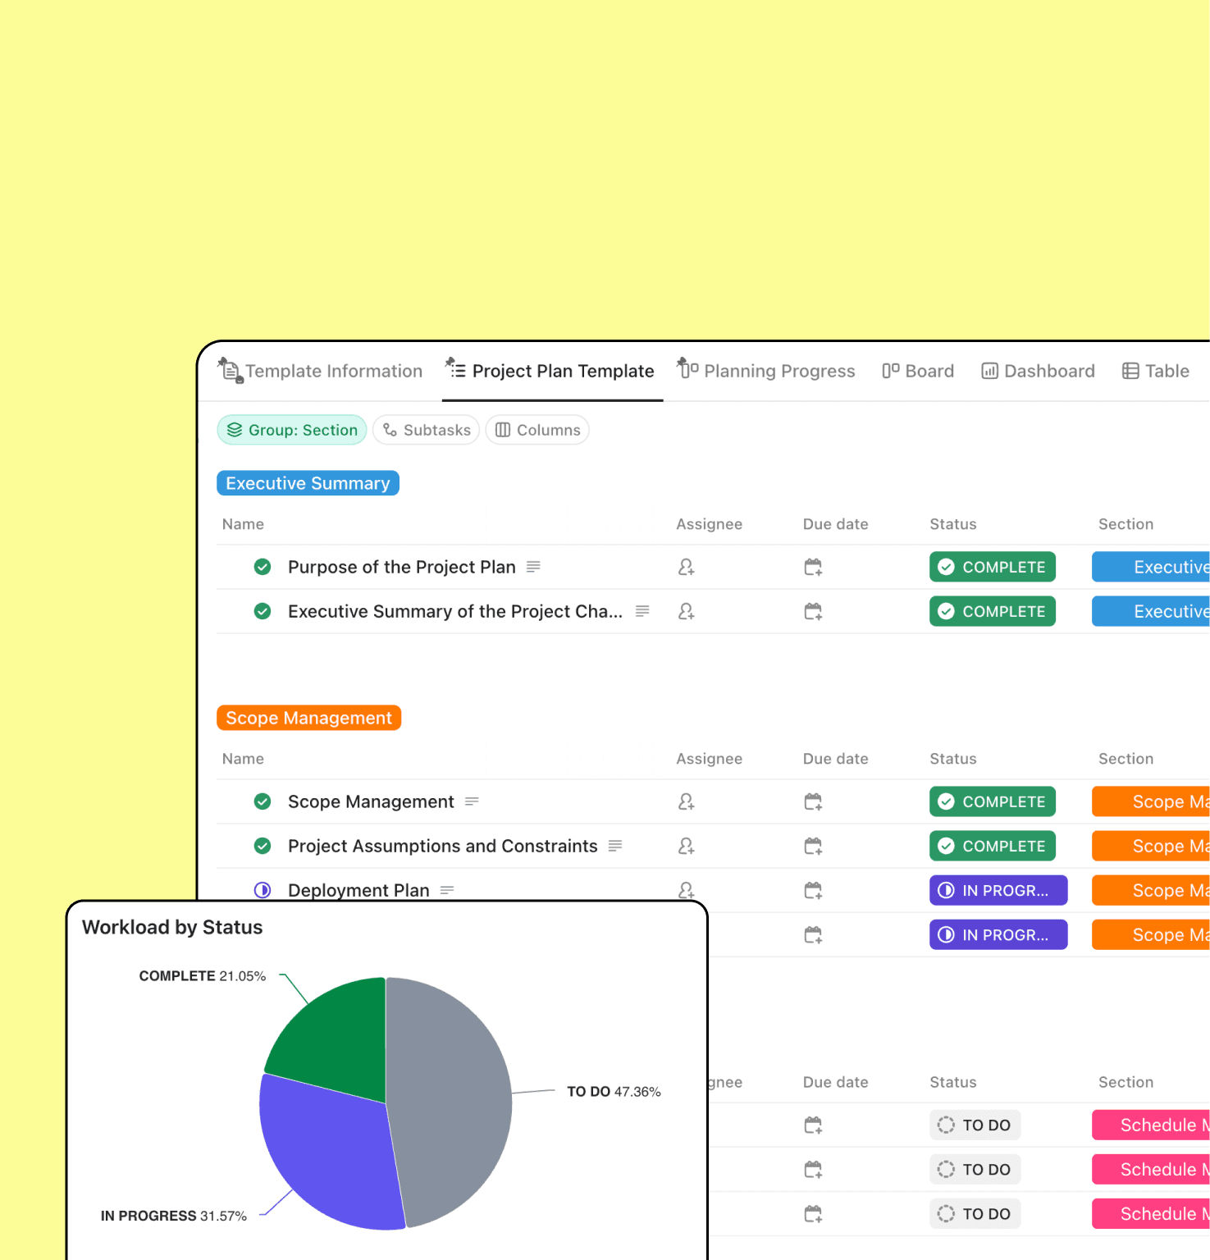The height and width of the screenshot is (1260, 1210).
Task: Click first Schedule section tag
Action: coord(1151,1125)
